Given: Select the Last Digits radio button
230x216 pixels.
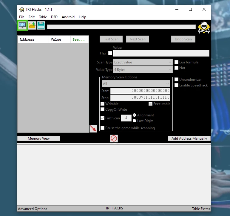Looking at the screenshot, I should coord(135,121).
